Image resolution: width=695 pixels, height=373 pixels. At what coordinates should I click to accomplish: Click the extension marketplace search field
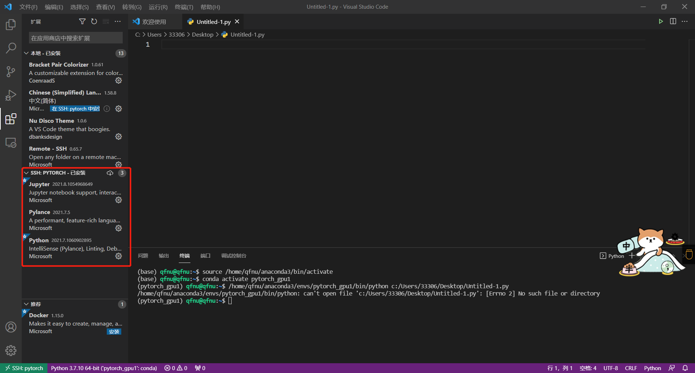pyautogui.click(x=76, y=38)
